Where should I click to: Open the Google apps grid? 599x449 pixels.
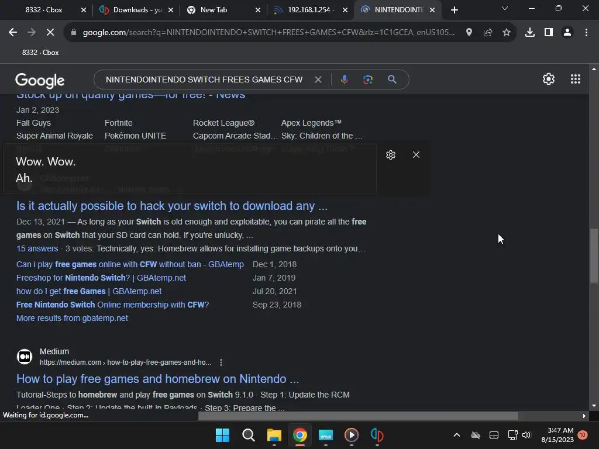(576, 79)
